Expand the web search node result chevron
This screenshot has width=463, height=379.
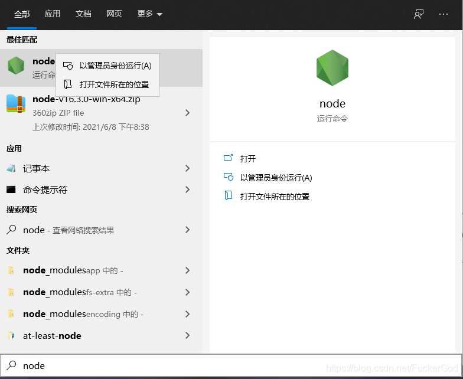188,230
